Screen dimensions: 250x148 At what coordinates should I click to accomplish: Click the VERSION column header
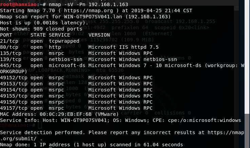[99, 35]
